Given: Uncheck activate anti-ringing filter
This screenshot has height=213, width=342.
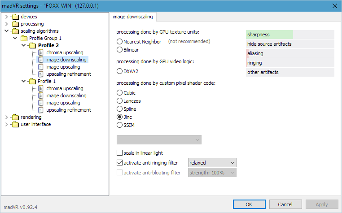Looking at the screenshot, I should coord(119,163).
